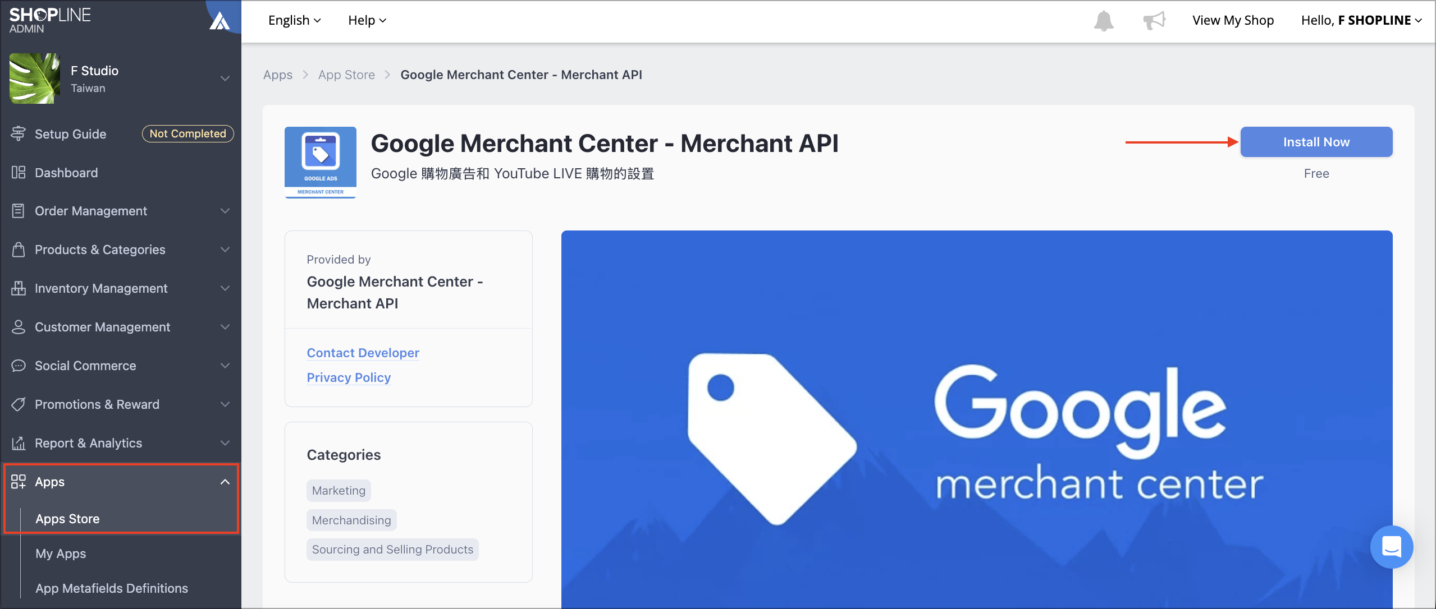Open the Help dropdown menu
Image resolution: width=1436 pixels, height=609 pixels.
(x=367, y=21)
